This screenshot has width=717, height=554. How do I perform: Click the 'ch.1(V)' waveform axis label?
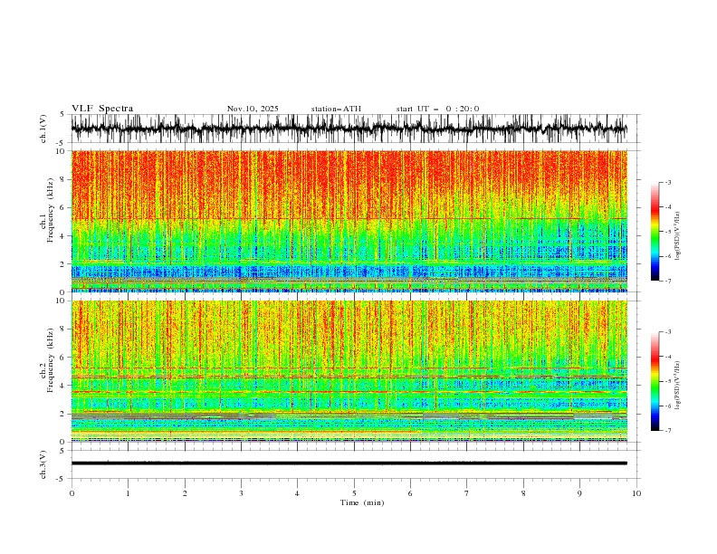click(43, 129)
